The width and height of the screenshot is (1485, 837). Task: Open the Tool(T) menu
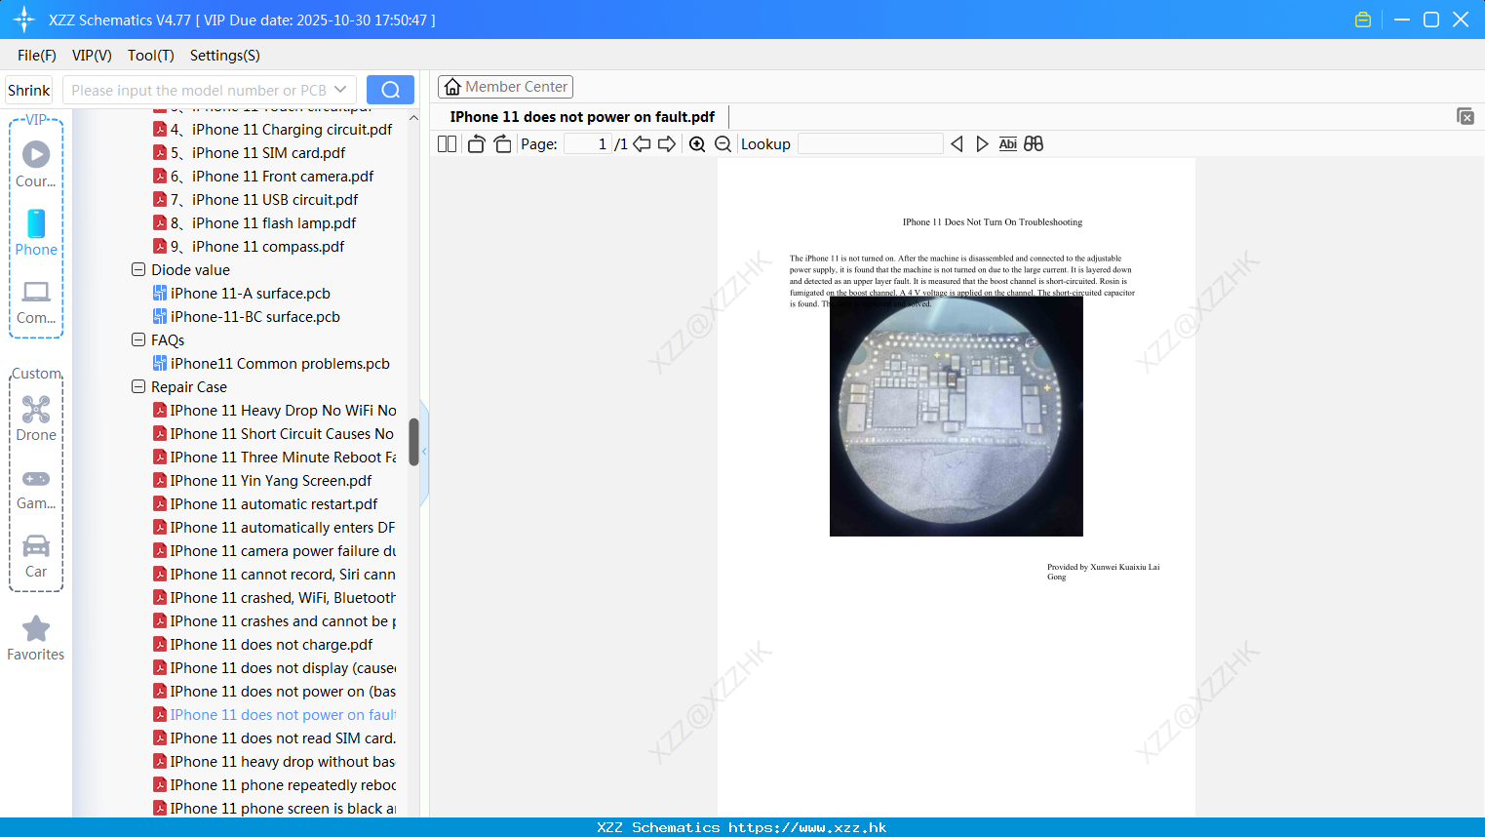point(151,56)
